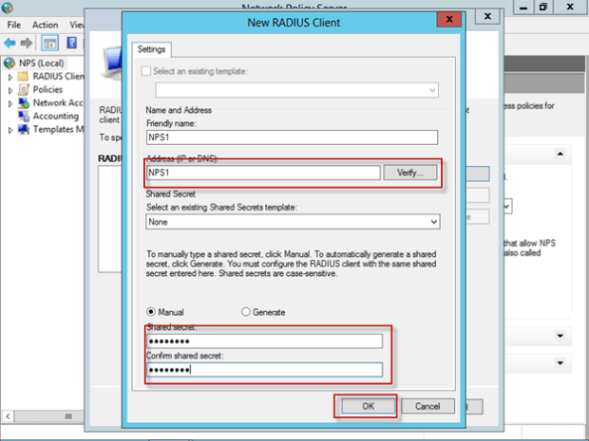Screen dimensions: 589x441
Task: Click the Show/Hide Console Tree icon
Action: (50, 43)
